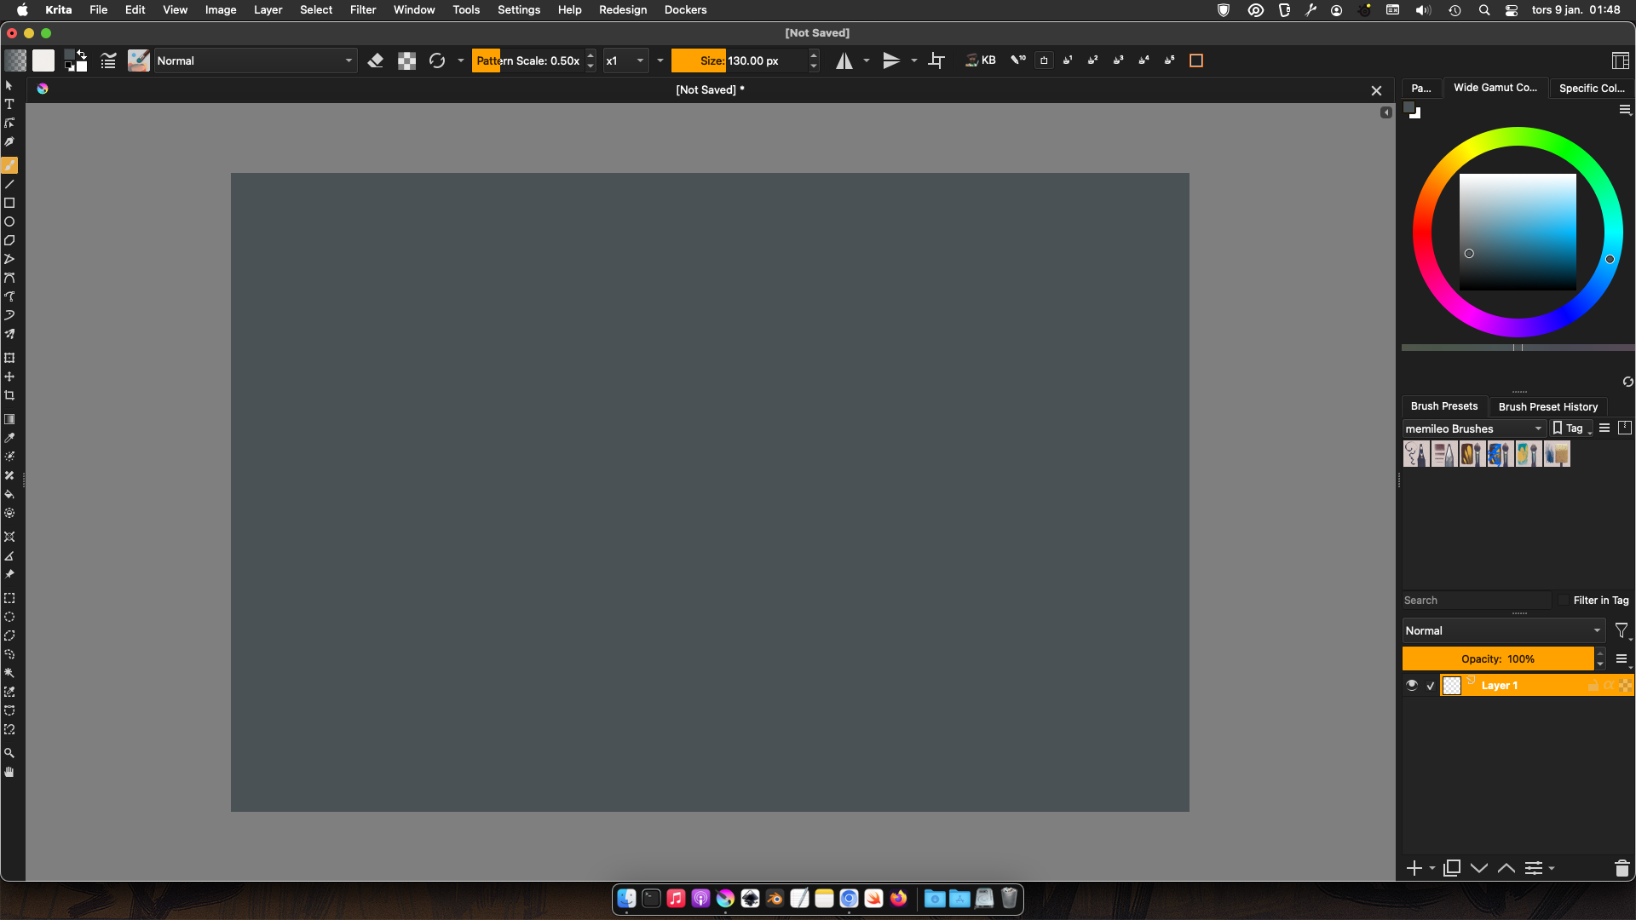This screenshot has height=920, width=1636.
Task: Click the layer Opacity 100% slider
Action: (1497, 659)
